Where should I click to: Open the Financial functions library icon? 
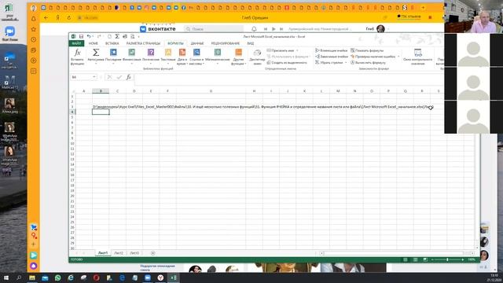[x=131, y=53]
